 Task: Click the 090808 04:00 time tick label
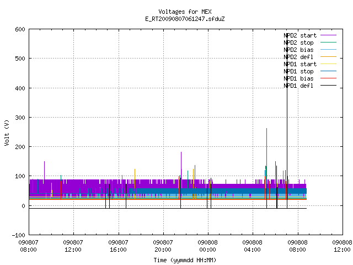[252, 246]
